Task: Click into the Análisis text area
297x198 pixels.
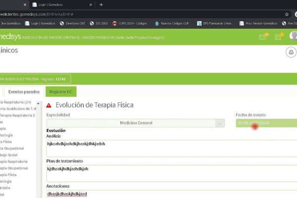Action: pos(172,148)
